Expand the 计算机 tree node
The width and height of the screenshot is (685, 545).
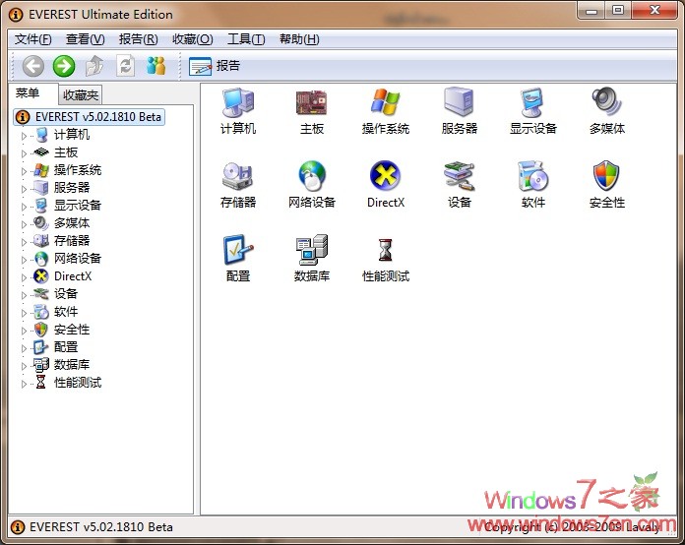[x=25, y=135]
